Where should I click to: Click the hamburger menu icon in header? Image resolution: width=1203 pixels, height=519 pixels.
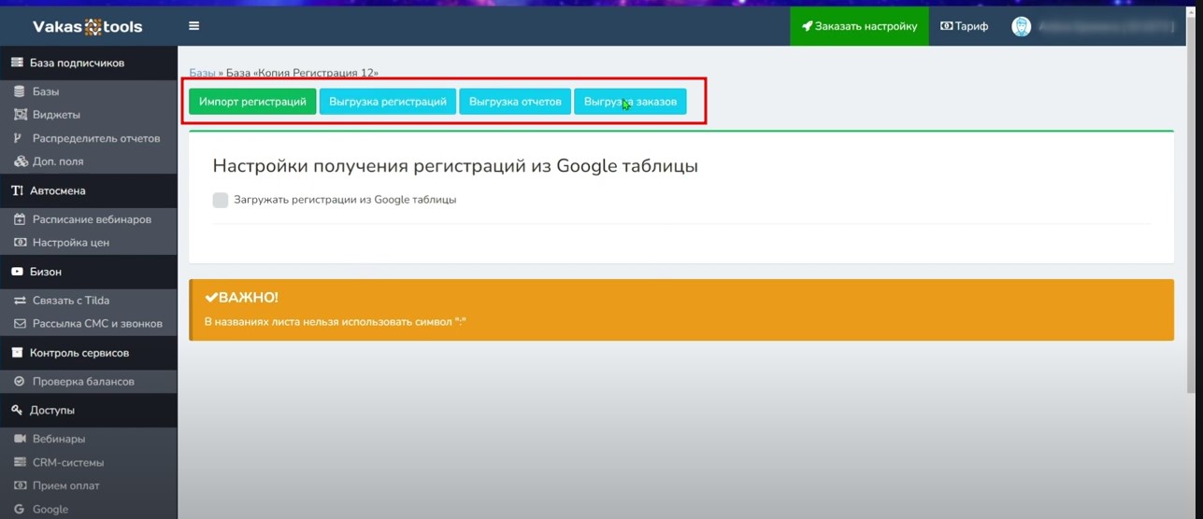pyautogui.click(x=193, y=26)
